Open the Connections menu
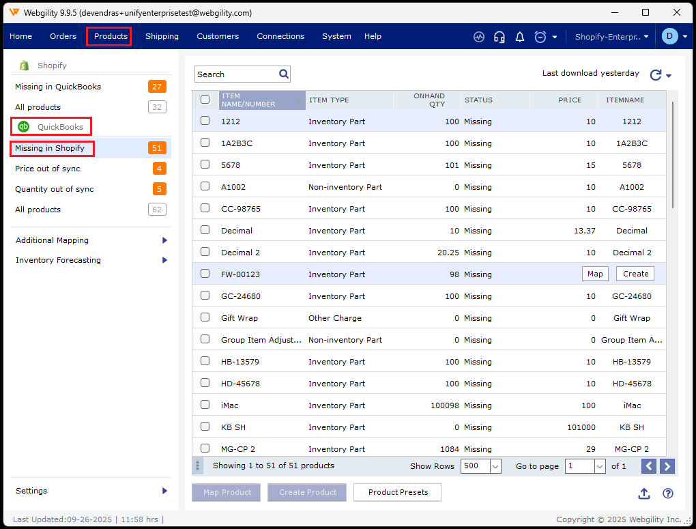Image resolution: width=696 pixels, height=529 pixels. pos(280,36)
